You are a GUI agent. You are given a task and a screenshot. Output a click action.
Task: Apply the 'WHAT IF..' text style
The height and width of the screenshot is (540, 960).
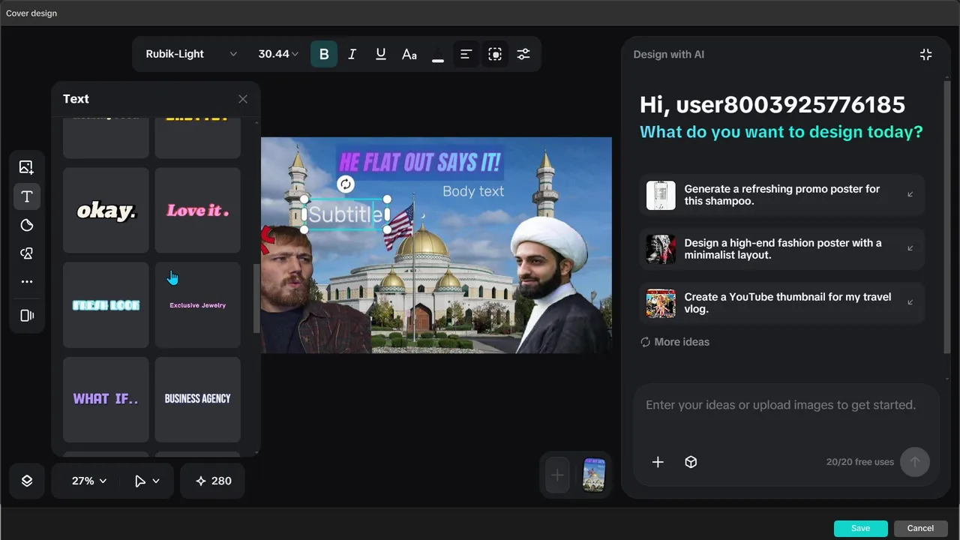coord(106,399)
